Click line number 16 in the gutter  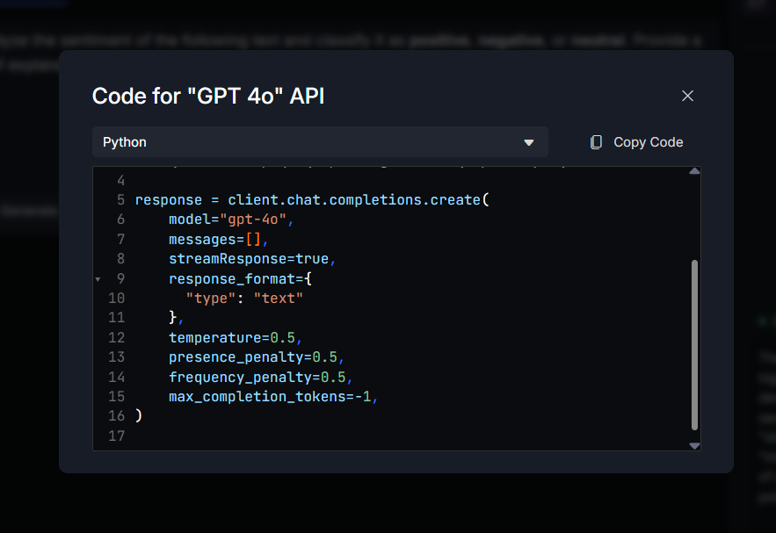116,415
